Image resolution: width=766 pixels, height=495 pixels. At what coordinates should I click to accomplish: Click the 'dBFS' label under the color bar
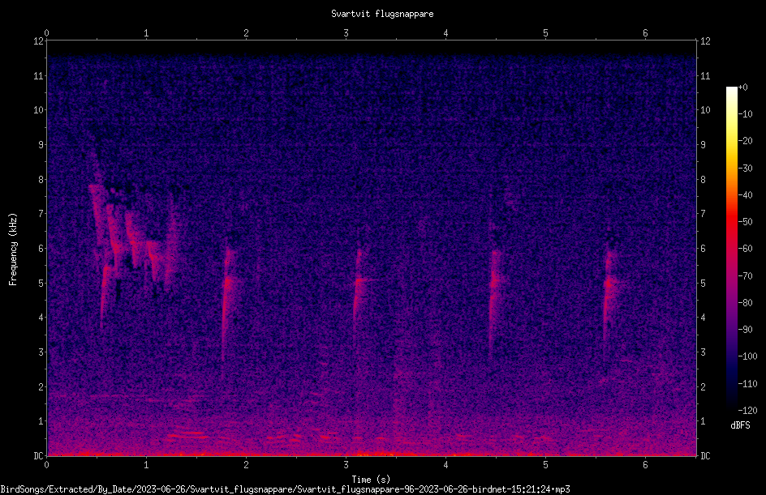[740, 425]
